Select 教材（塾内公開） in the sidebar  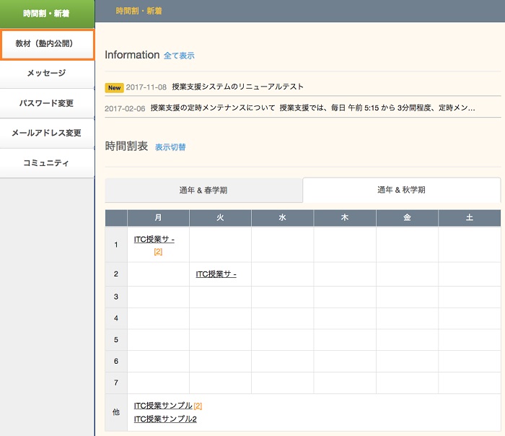point(47,44)
